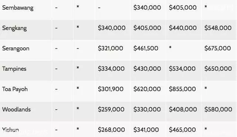
Task: Select the Serangoon town name
Action: pyautogui.click(x=16, y=49)
